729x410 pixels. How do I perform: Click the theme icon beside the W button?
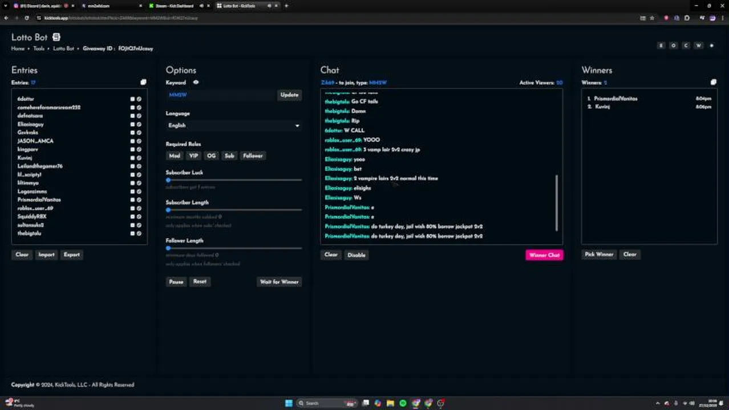[x=711, y=46]
